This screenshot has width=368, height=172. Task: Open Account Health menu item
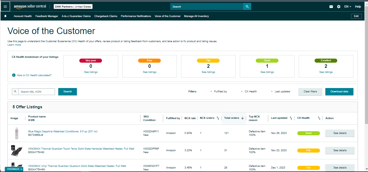point(23,16)
